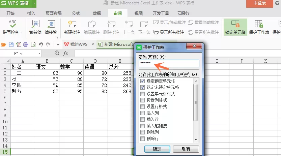Uncheck 选定未锁定单元格 option
The height and width of the screenshot is (156, 281).
pyautogui.click(x=142, y=88)
